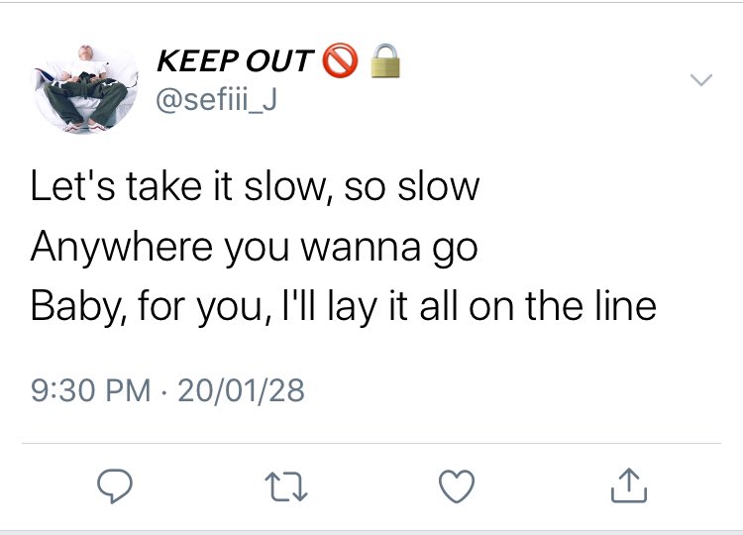Click the separator dot between time and date
Image resolution: width=743 pixels, height=535 pixels.
pyautogui.click(x=163, y=392)
